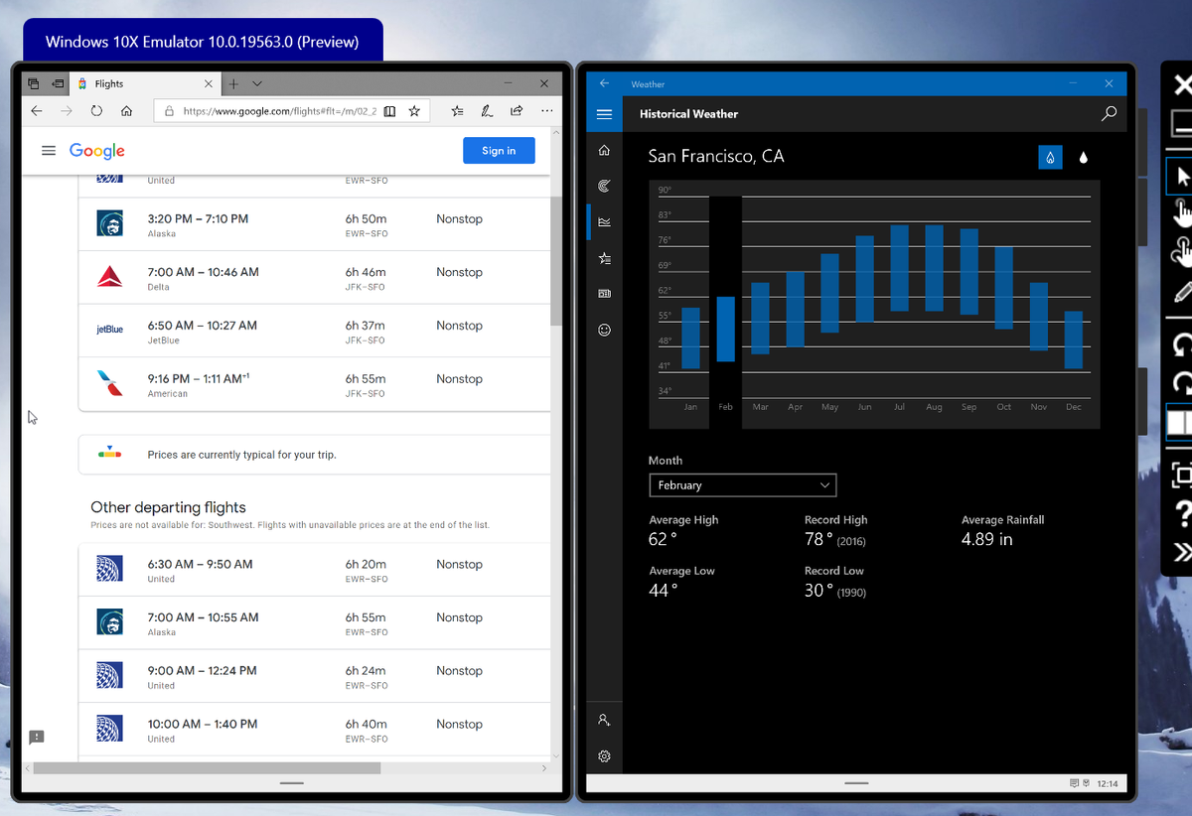Select American 9:16 PM – 1:11 AM flight
1192x816 pixels.
[x=314, y=384]
